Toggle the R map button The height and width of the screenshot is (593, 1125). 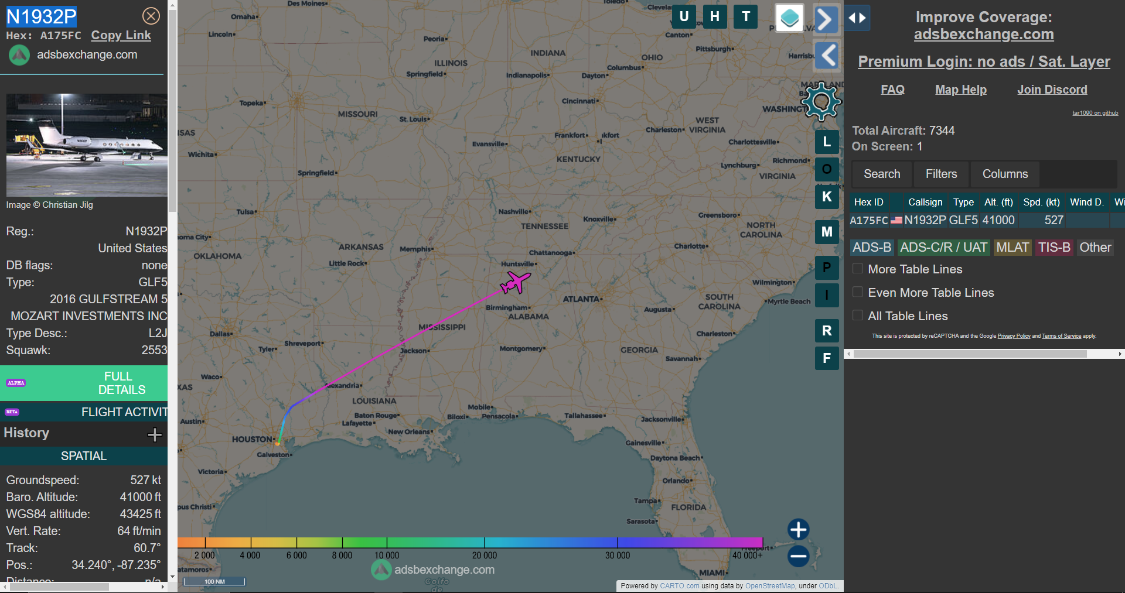click(x=827, y=331)
